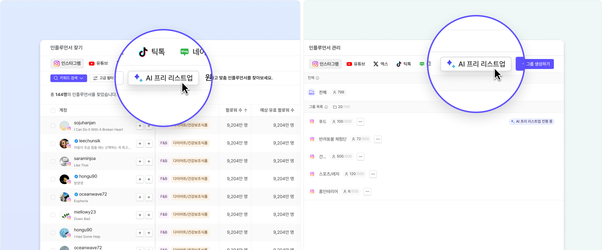The width and height of the screenshot is (602, 250).
Task: Open the 홈인테리어 group
Action: pyautogui.click(x=328, y=191)
